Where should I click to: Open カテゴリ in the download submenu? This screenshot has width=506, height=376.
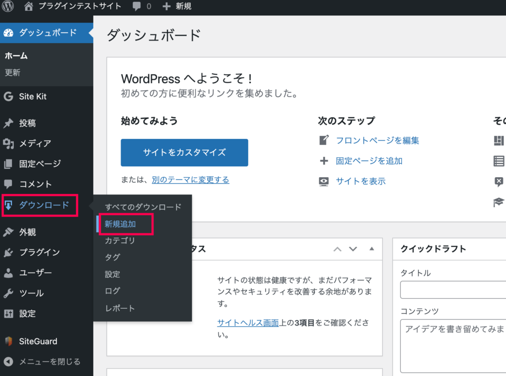tap(120, 240)
